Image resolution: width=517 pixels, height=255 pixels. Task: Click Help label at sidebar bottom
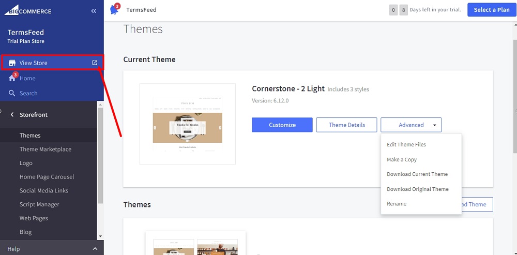click(x=13, y=249)
